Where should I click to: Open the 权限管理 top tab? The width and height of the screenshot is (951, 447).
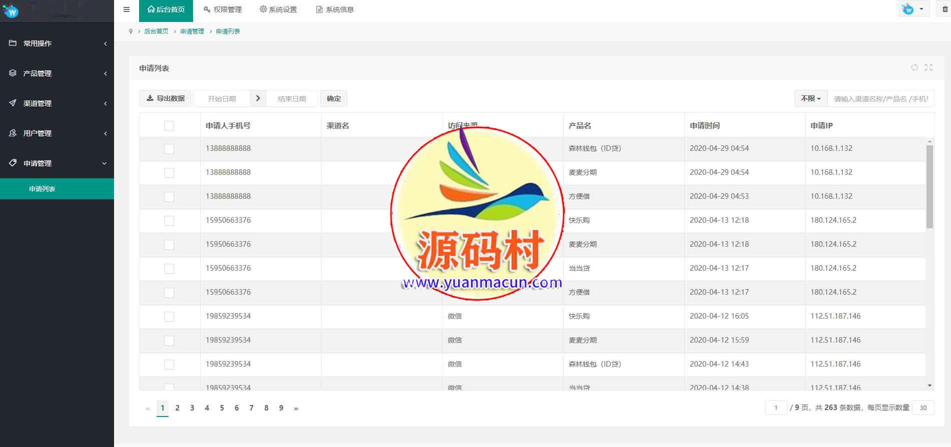(223, 9)
